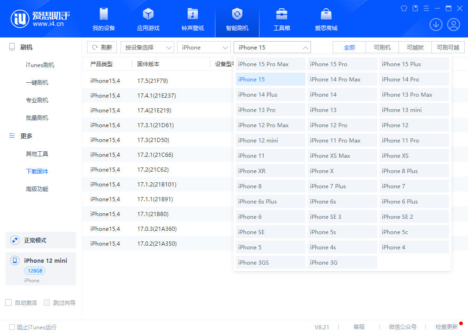Open 一键刷机 in sidebar

37,82
